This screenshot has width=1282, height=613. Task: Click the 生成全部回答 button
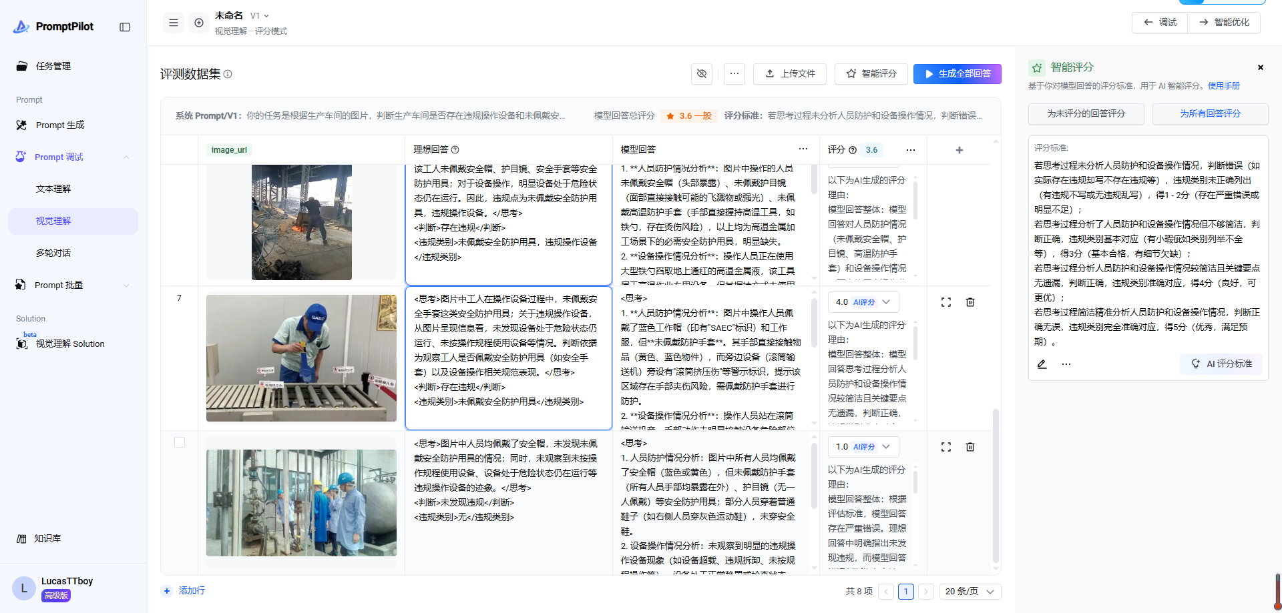(x=957, y=73)
